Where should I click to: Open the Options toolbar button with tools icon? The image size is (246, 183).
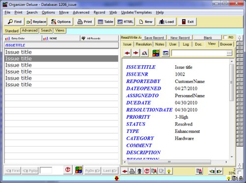click(x=61, y=22)
